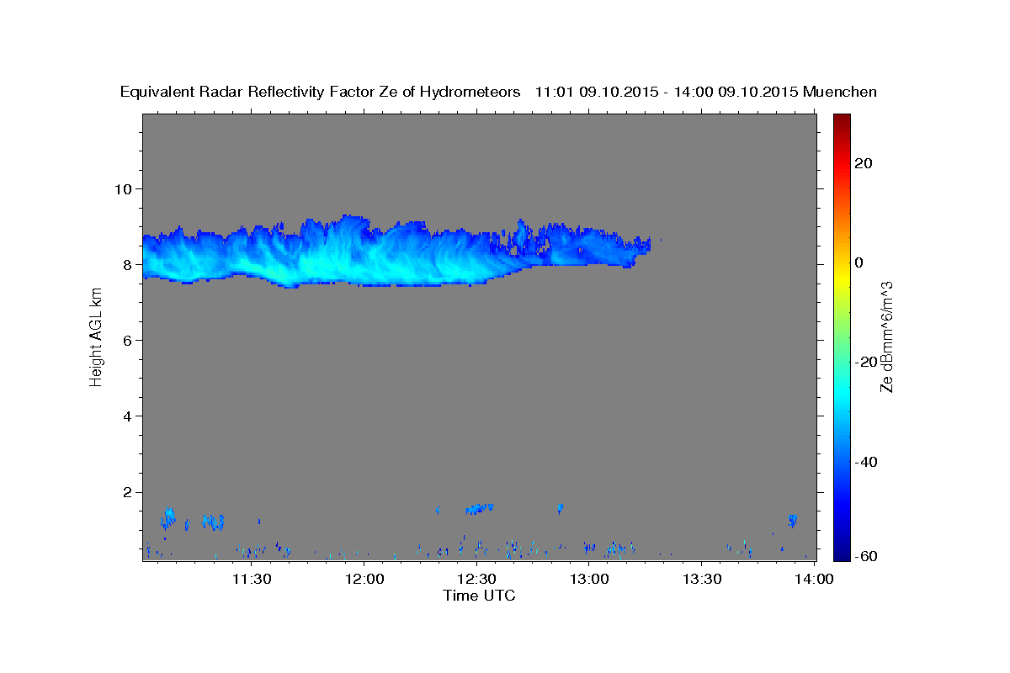This screenshot has width=1010, height=673.
Task: Click the colorbar value '-20'
Action: click(865, 362)
